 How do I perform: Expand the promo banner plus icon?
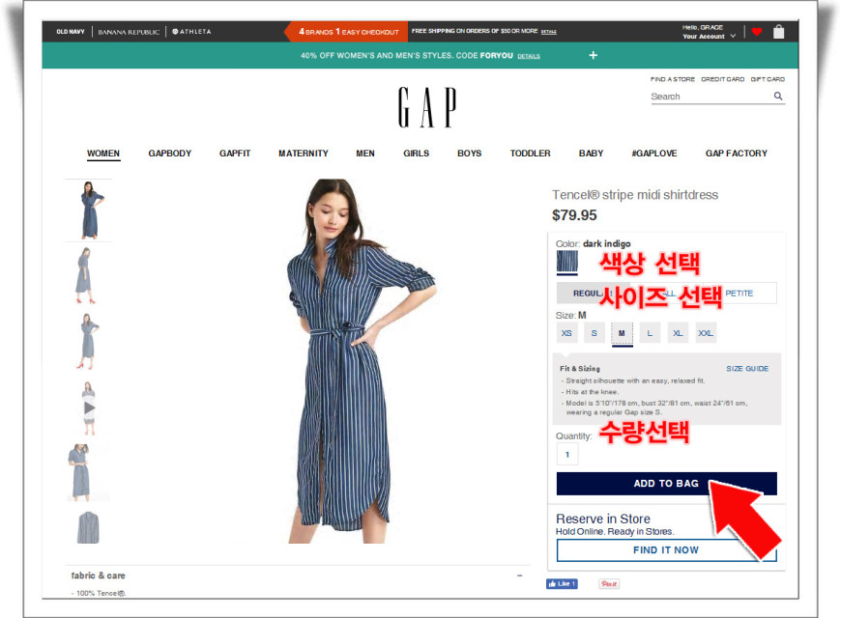tap(594, 55)
